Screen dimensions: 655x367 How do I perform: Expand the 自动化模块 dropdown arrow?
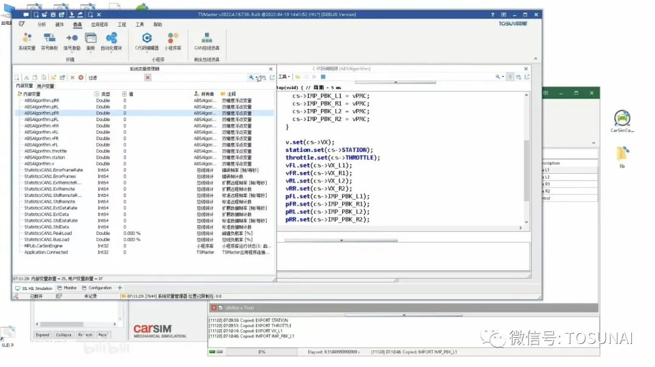pyautogui.click(x=111, y=52)
